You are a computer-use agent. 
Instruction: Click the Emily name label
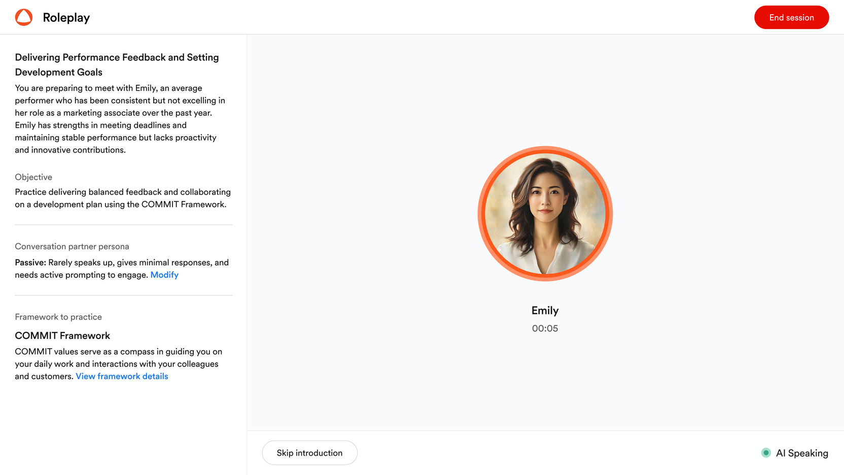pyautogui.click(x=545, y=311)
